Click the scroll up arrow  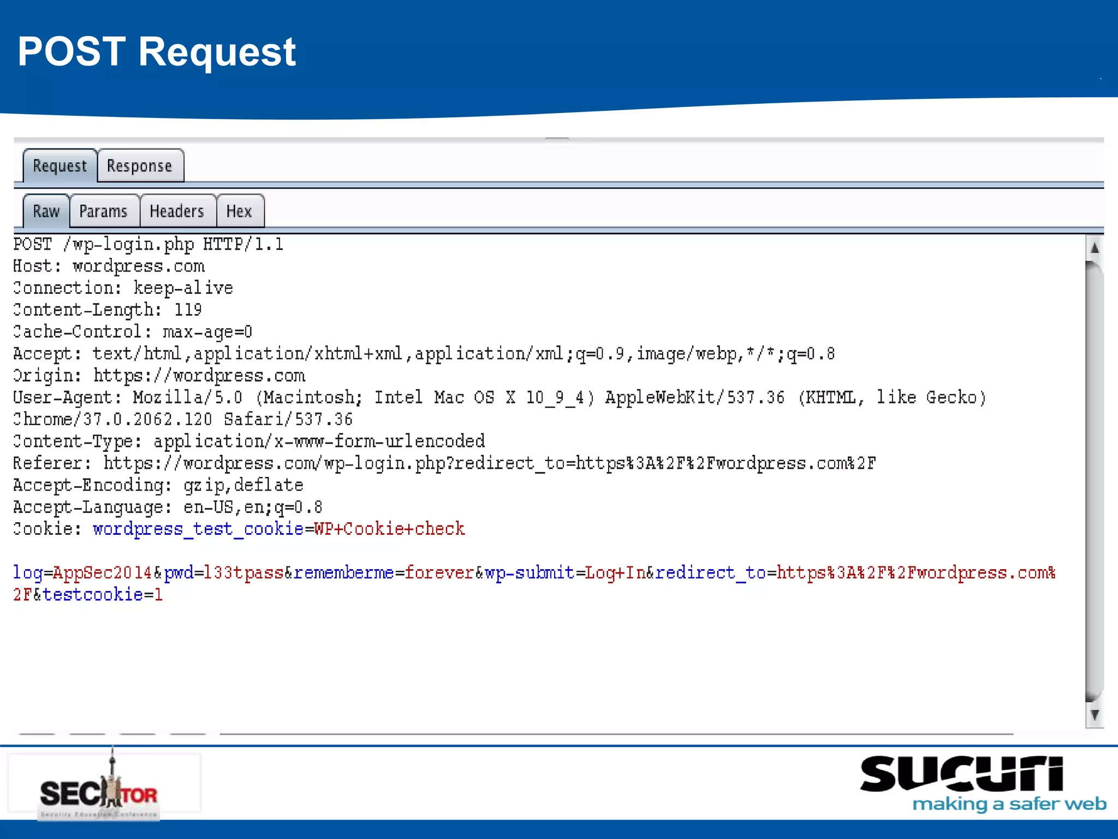click(1094, 249)
